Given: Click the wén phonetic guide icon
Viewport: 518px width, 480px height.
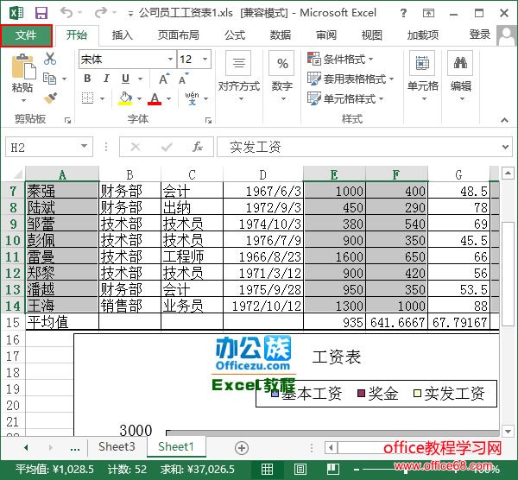Looking at the screenshot, I should pos(192,98).
